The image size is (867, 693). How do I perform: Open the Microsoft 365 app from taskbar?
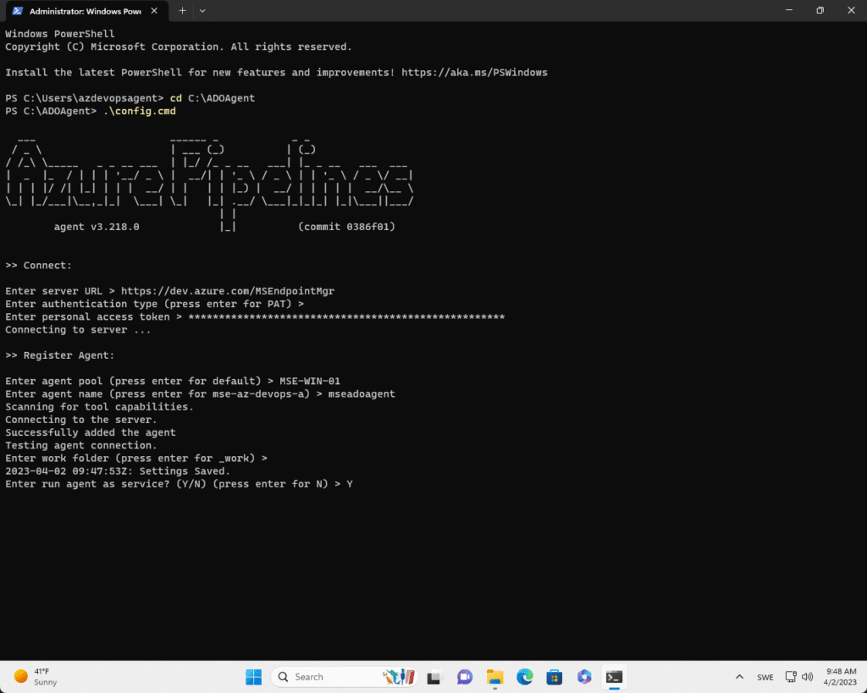point(584,677)
